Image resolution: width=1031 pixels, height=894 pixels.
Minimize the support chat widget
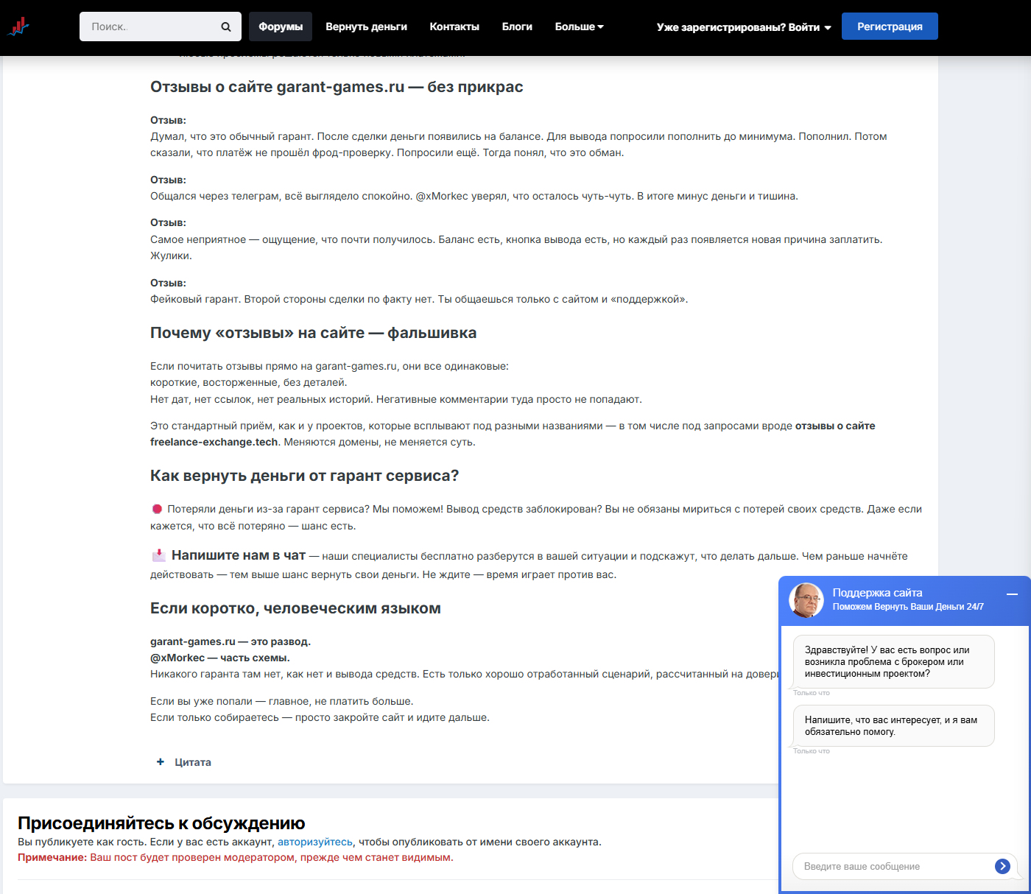pyautogui.click(x=1012, y=594)
